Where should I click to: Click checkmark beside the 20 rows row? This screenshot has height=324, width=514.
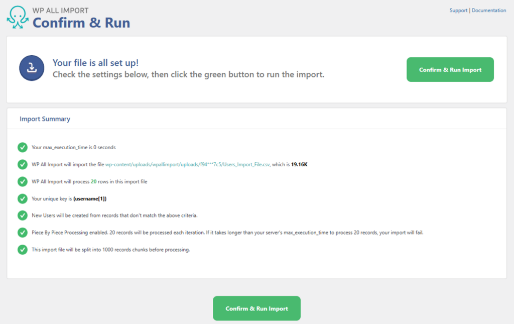pos(22,181)
